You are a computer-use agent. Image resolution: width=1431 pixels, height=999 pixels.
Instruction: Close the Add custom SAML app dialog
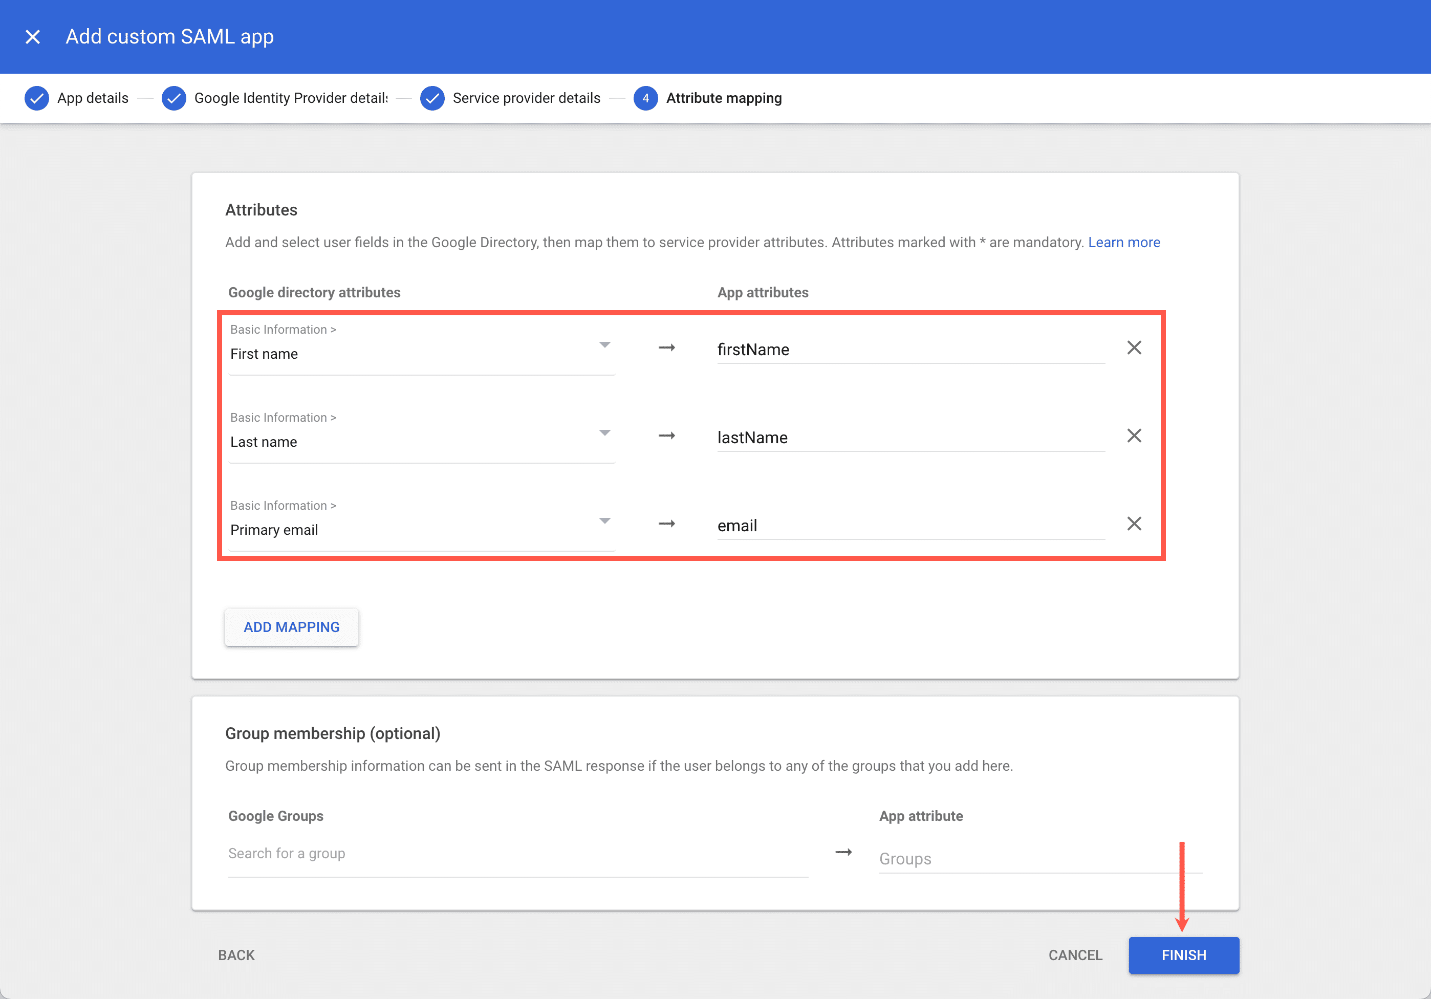click(x=32, y=36)
